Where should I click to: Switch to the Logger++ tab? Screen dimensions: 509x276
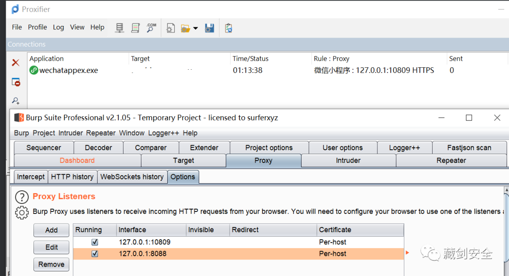coord(404,147)
